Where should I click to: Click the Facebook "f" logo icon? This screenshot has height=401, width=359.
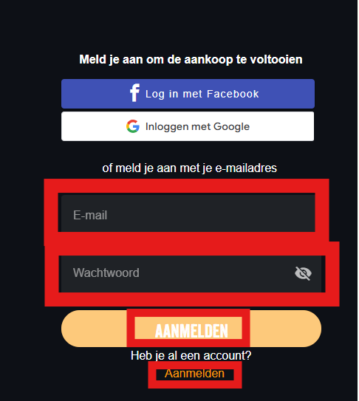pos(134,92)
